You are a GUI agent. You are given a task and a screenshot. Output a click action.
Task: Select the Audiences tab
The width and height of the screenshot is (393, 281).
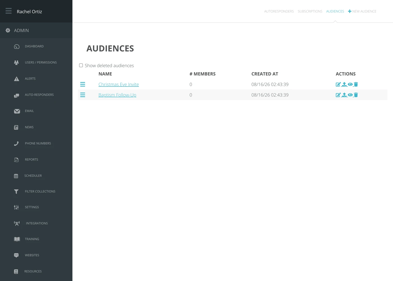pos(335,12)
